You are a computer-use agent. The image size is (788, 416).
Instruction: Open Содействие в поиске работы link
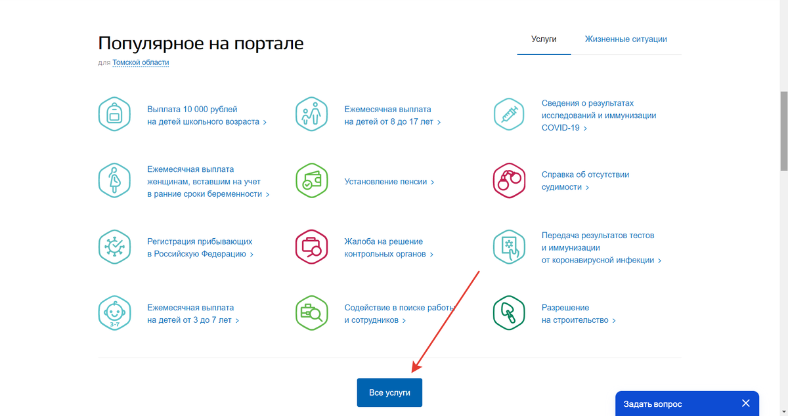(x=400, y=314)
